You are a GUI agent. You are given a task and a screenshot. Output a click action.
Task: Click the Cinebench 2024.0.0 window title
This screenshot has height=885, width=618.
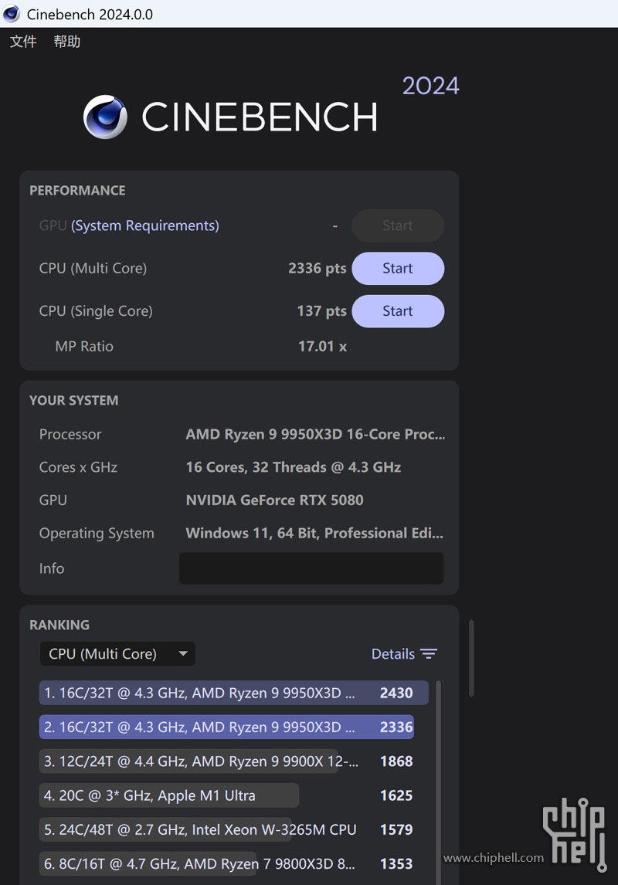point(90,14)
